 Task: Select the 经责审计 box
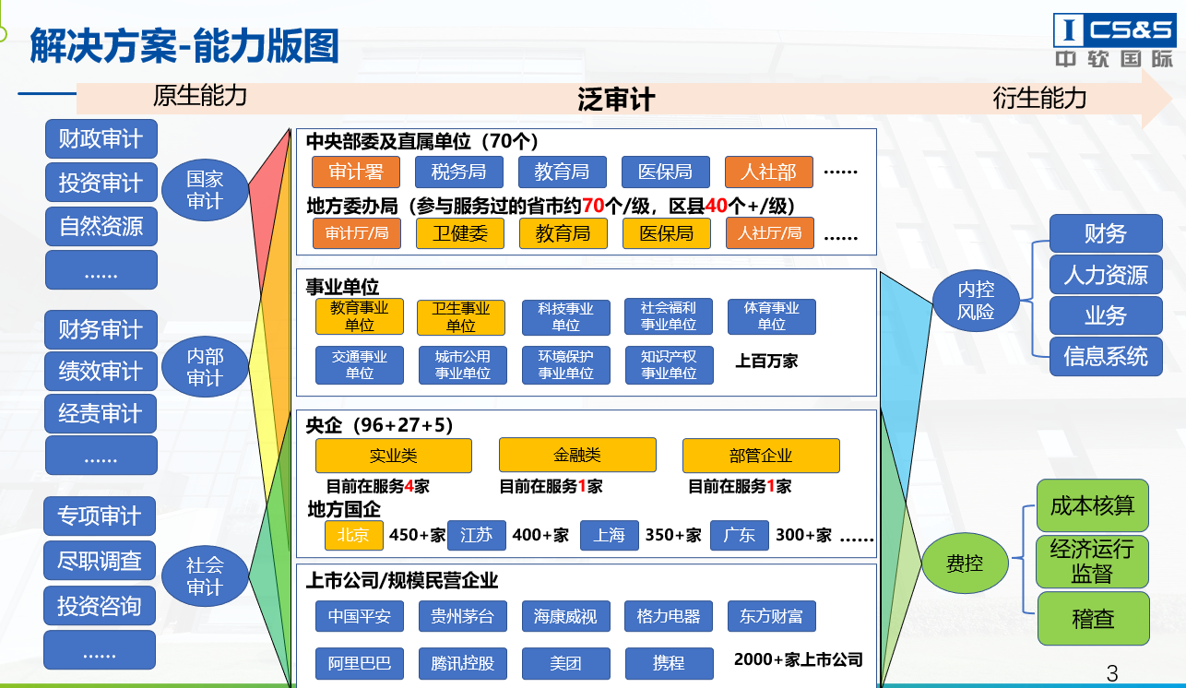click(x=101, y=414)
